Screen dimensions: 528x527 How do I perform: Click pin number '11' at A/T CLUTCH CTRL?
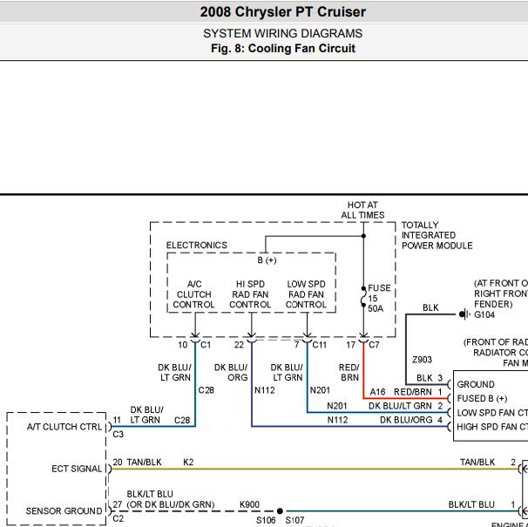point(117,420)
